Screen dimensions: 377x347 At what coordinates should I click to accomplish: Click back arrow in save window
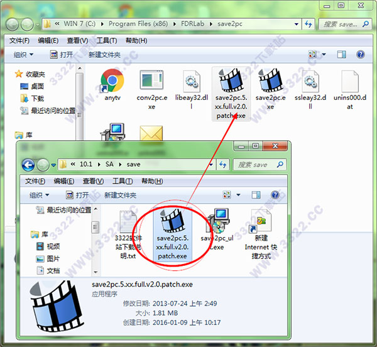[x=28, y=165]
